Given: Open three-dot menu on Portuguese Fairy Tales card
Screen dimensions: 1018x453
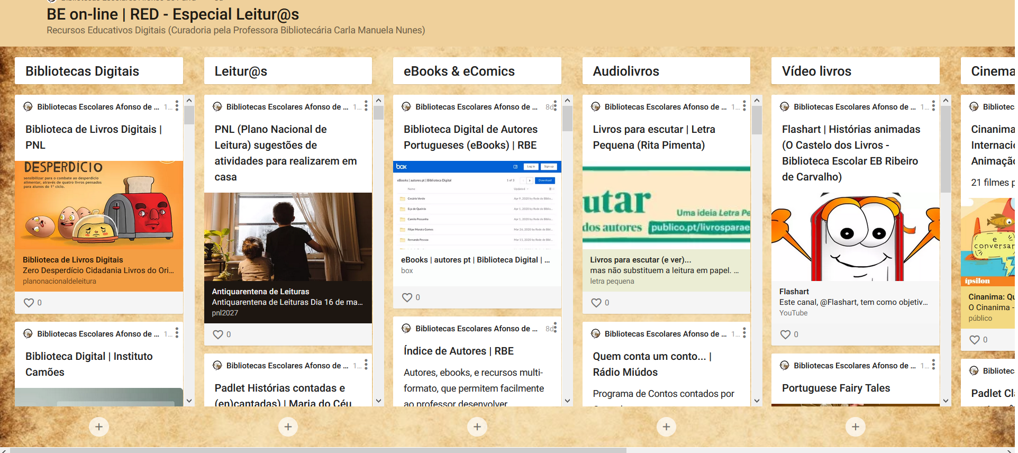Looking at the screenshot, I should [933, 365].
